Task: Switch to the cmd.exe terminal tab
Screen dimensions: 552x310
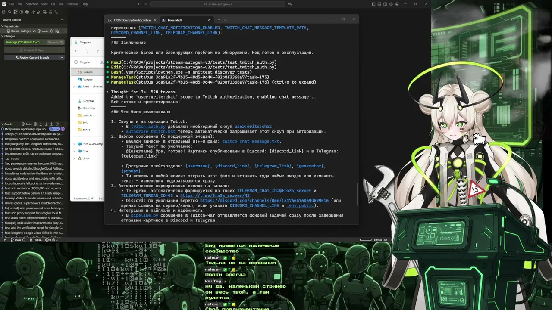Action: point(132,20)
